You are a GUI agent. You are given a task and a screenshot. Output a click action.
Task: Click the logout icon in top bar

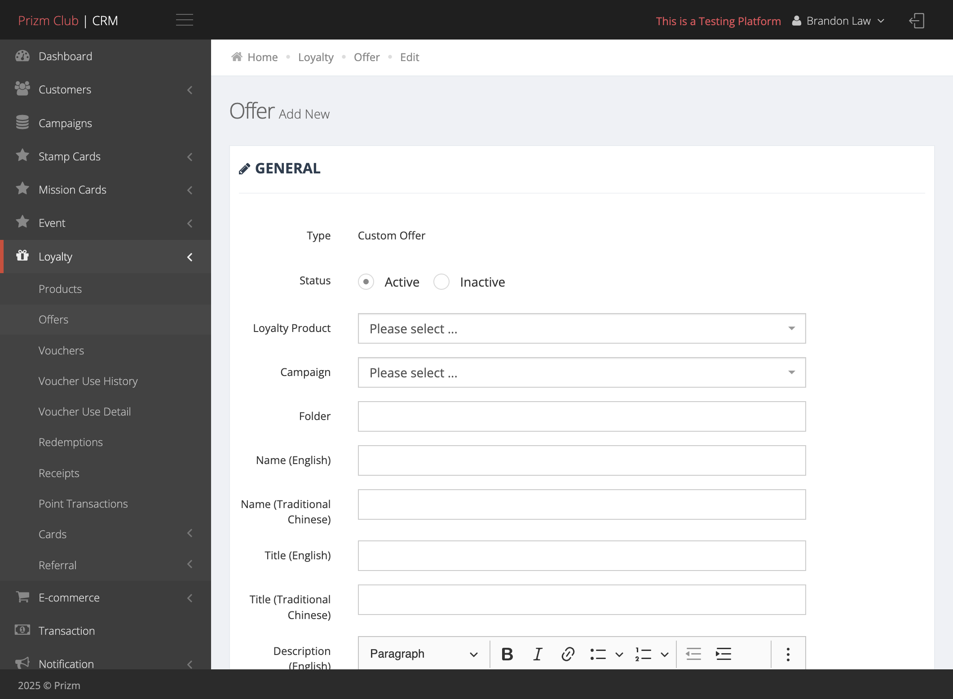pyautogui.click(x=917, y=21)
